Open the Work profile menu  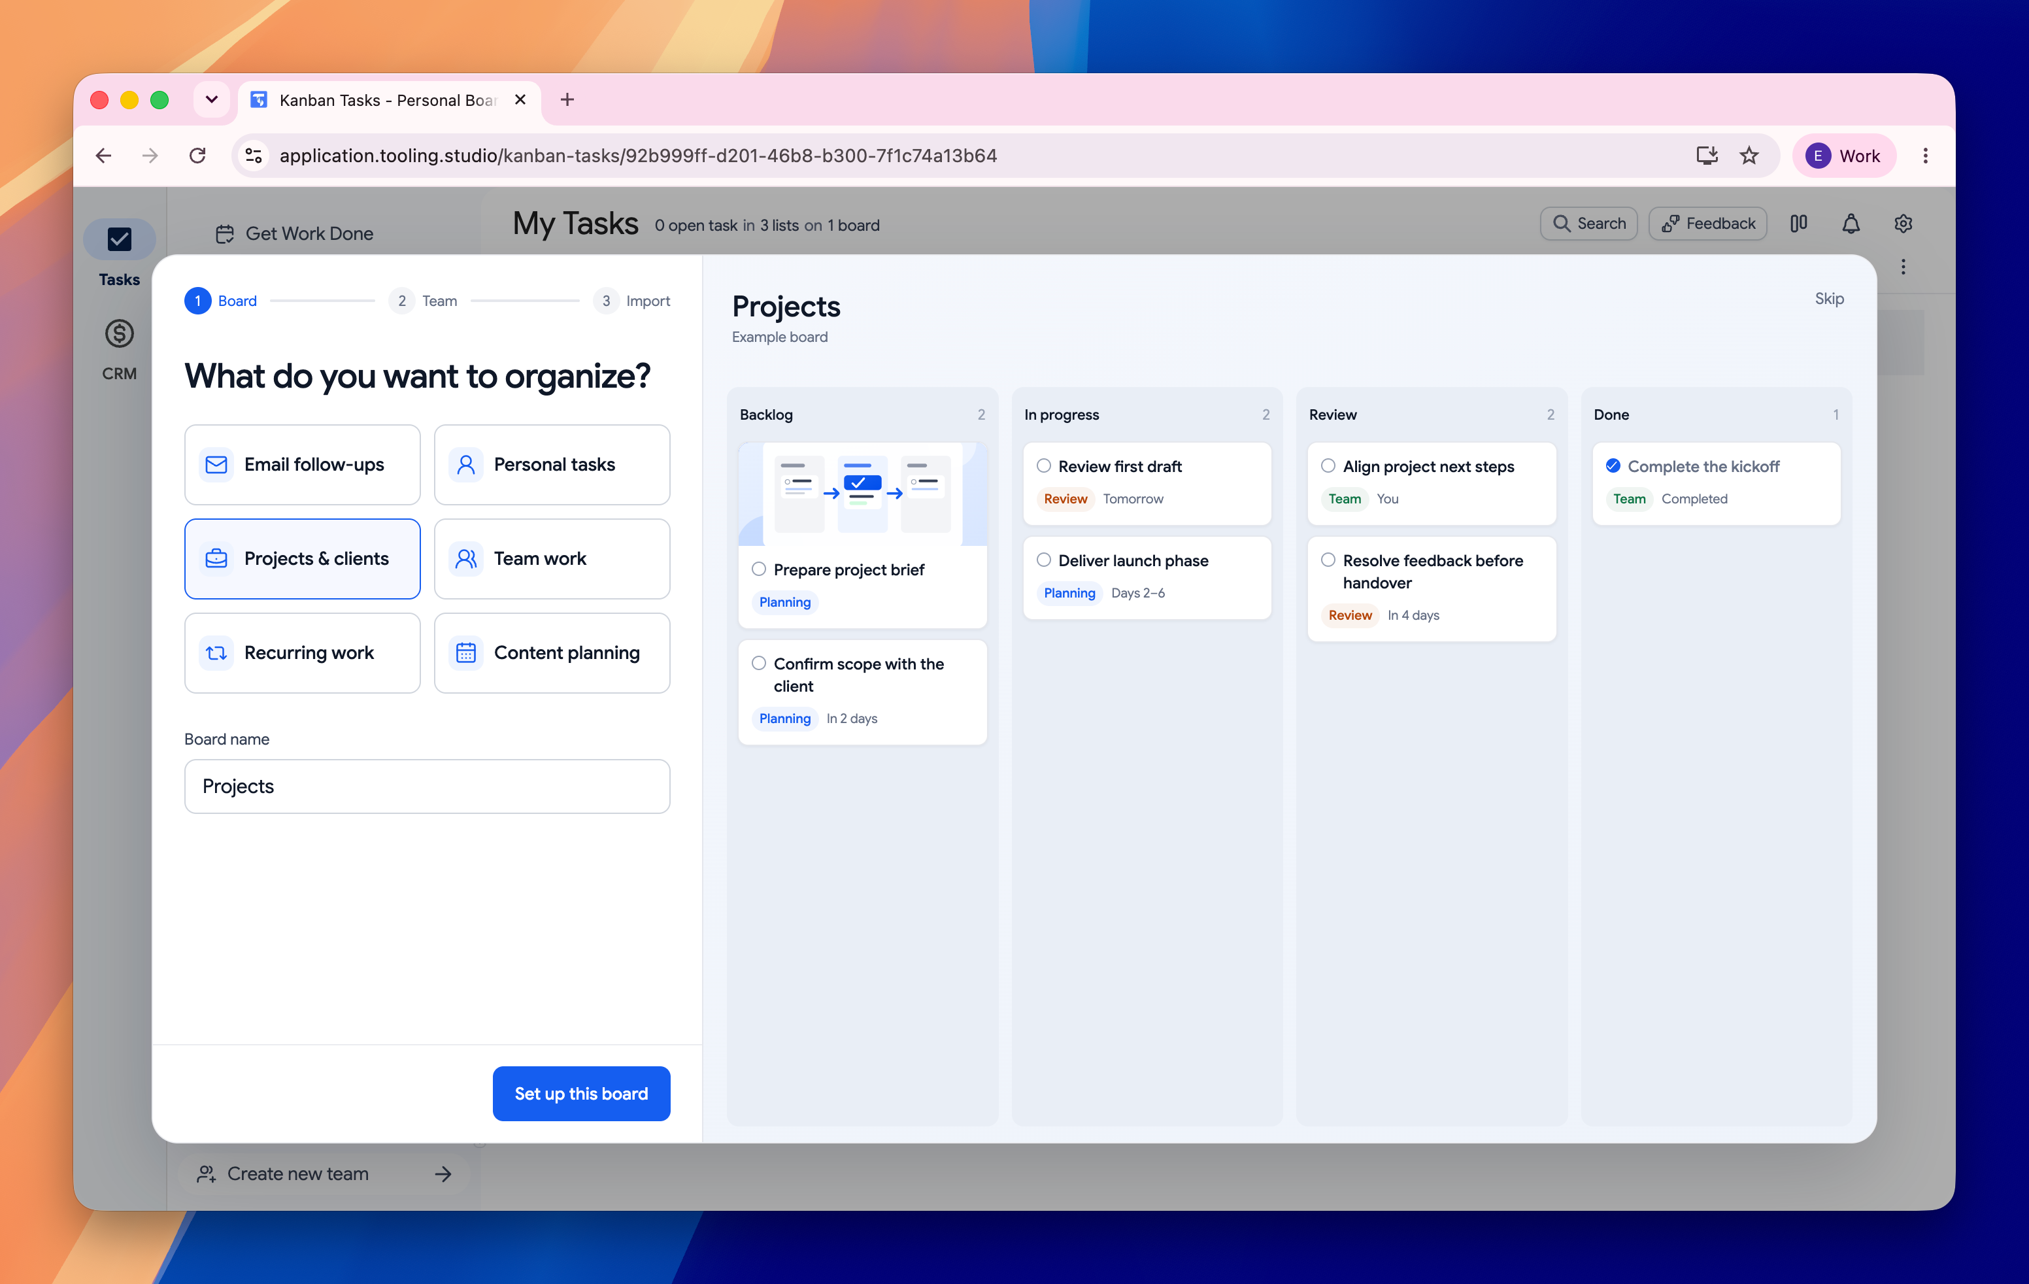[1843, 155]
